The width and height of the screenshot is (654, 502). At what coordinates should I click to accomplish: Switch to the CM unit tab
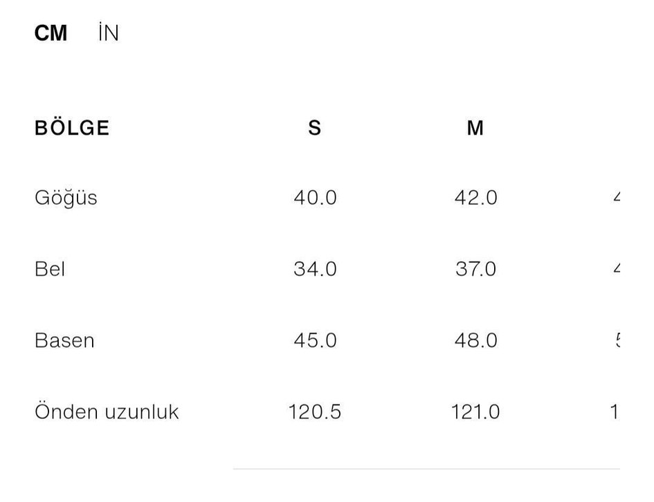[x=51, y=33]
